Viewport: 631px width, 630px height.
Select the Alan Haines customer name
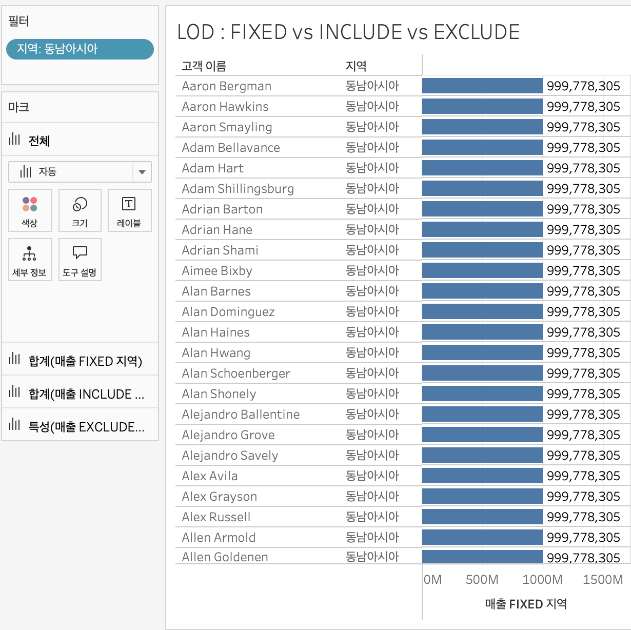click(215, 332)
